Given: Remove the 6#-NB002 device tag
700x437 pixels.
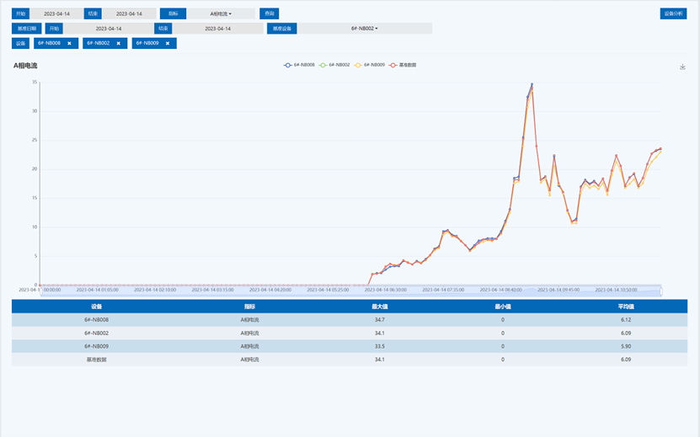Looking at the screenshot, I should tap(118, 43).
